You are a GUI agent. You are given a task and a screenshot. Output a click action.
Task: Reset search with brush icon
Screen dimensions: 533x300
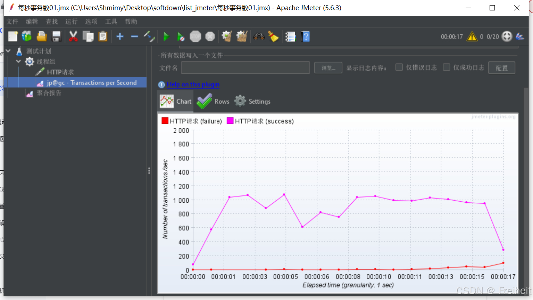click(273, 36)
